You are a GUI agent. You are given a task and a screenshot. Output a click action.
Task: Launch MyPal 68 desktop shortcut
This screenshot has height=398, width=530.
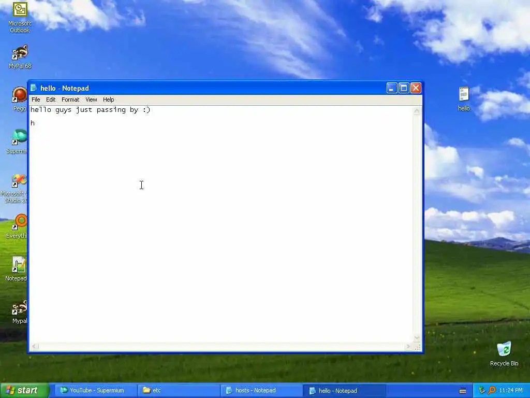(20, 56)
